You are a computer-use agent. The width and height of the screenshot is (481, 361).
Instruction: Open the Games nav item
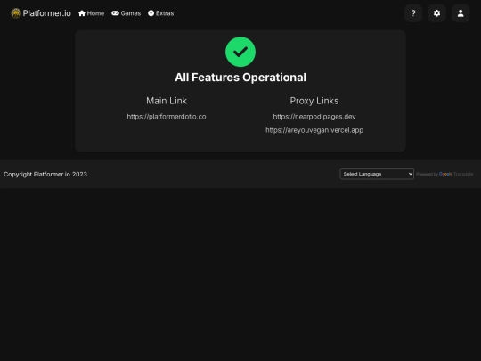point(126,13)
